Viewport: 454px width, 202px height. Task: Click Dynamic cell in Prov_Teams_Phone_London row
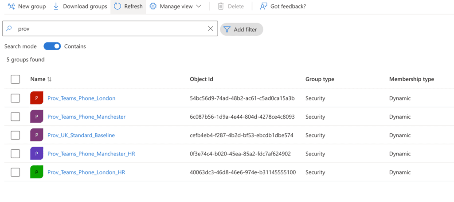[x=400, y=98]
